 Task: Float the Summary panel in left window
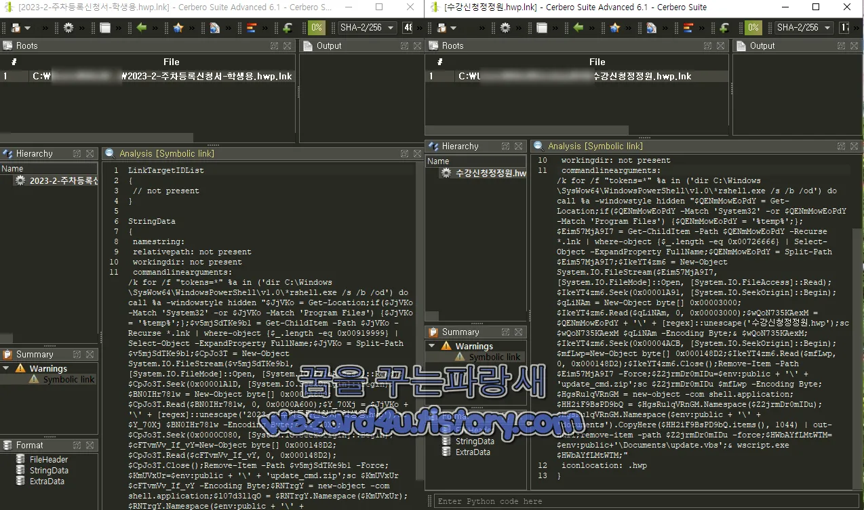click(x=77, y=354)
